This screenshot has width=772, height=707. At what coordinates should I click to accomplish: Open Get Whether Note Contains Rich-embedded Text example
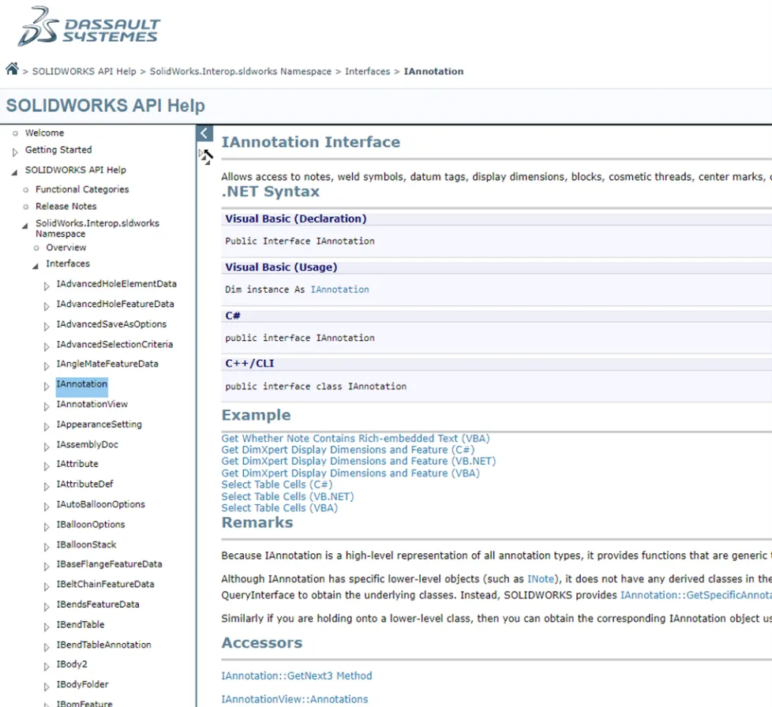click(x=355, y=439)
